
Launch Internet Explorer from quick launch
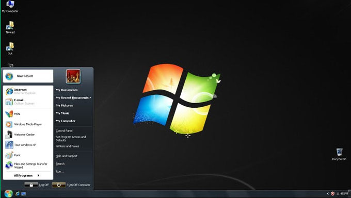tap(18, 194)
